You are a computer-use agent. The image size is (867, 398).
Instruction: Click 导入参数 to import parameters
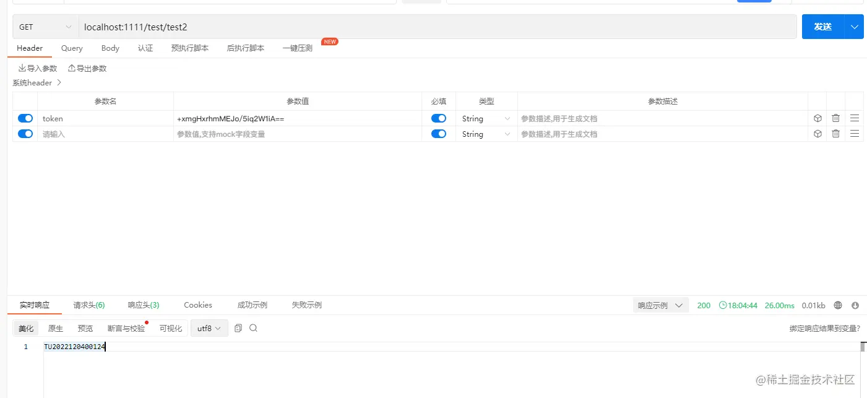(x=37, y=68)
